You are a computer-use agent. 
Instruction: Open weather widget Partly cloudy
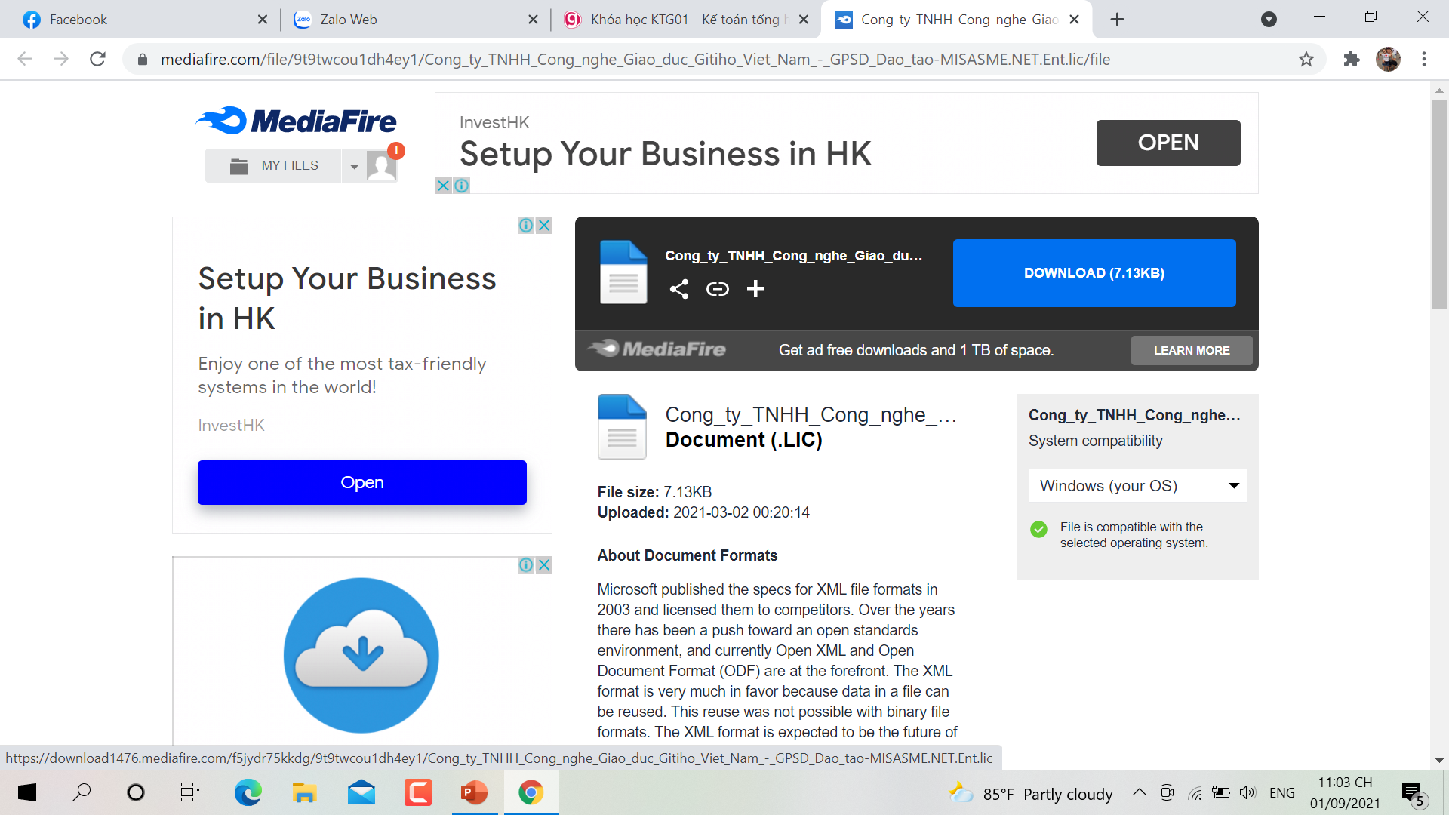1031,793
